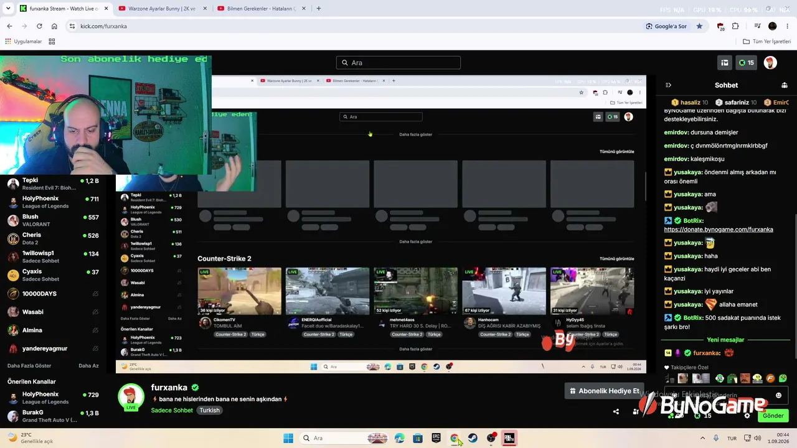The height and width of the screenshot is (448, 797).
Task: Switch to Bilmen Gerekenler tab
Action: tap(262, 9)
